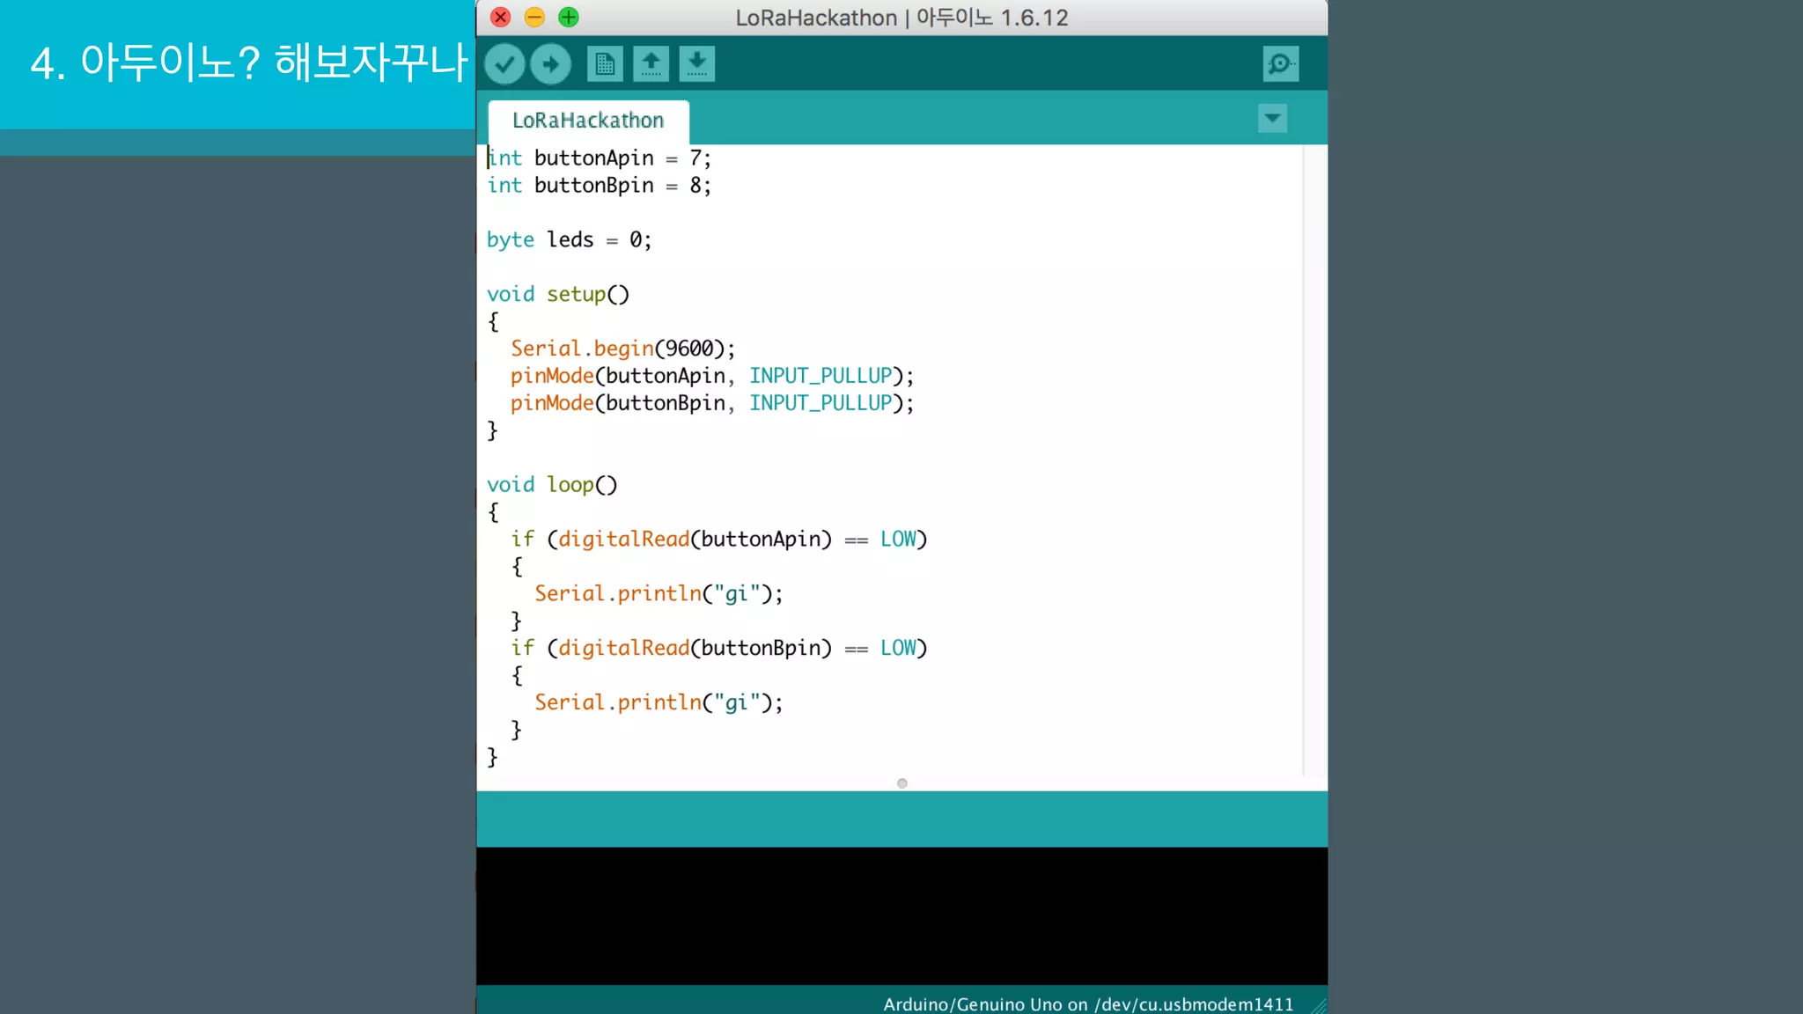Click the Open sketch up-arrow icon
The height and width of the screenshot is (1014, 1803).
coord(651,64)
